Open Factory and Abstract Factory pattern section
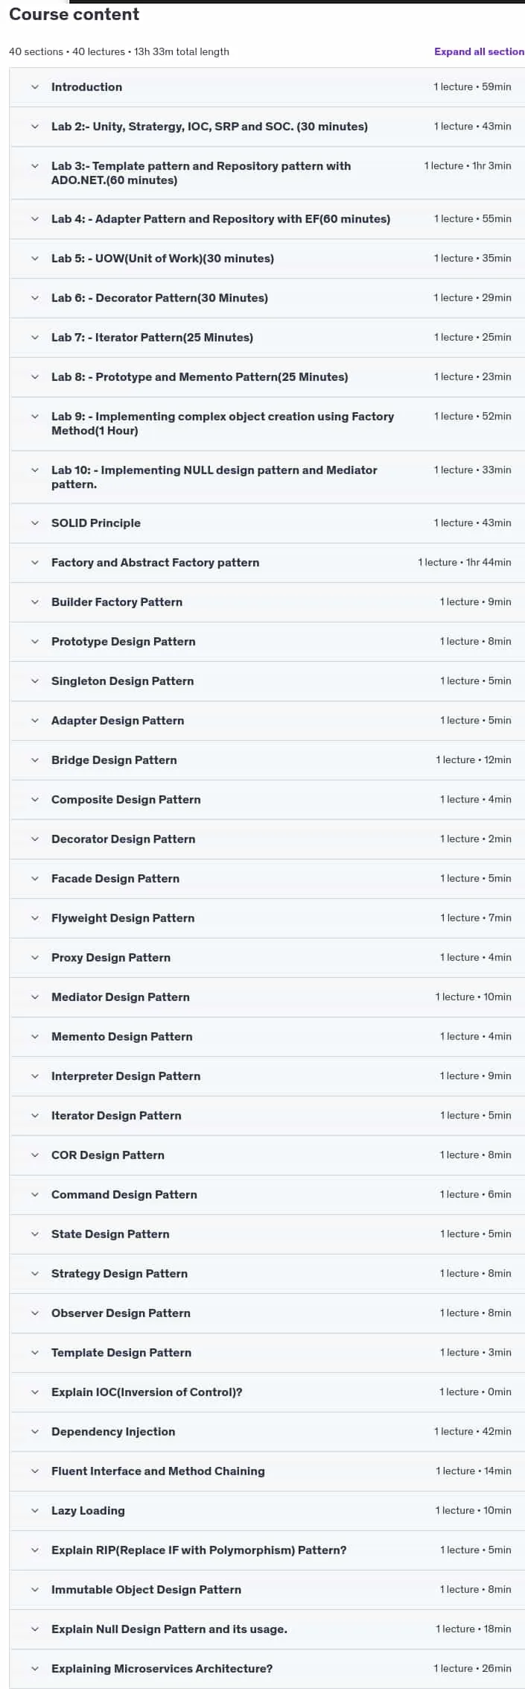The height and width of the screenshot is (1689, 525). click(267, 563)
